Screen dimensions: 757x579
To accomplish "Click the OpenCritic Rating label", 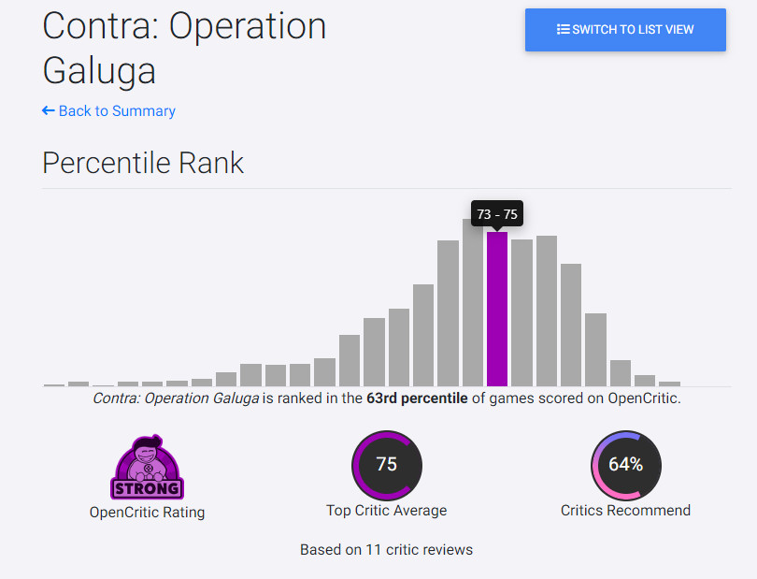I will 148,513.
